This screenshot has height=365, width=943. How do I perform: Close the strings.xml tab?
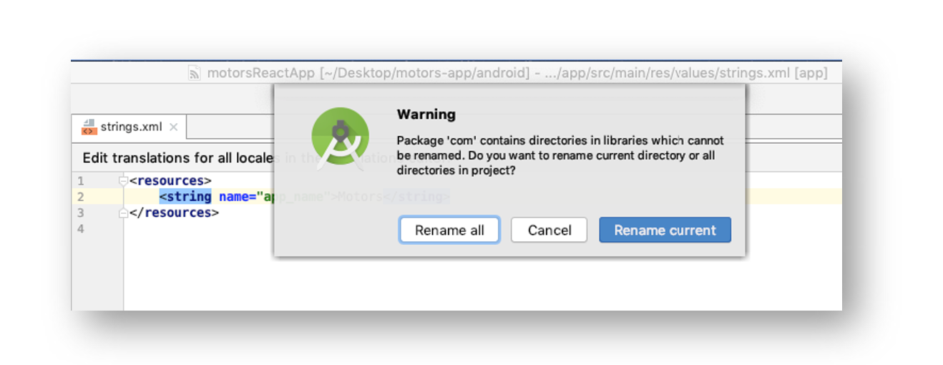click(x=174, y=127)
